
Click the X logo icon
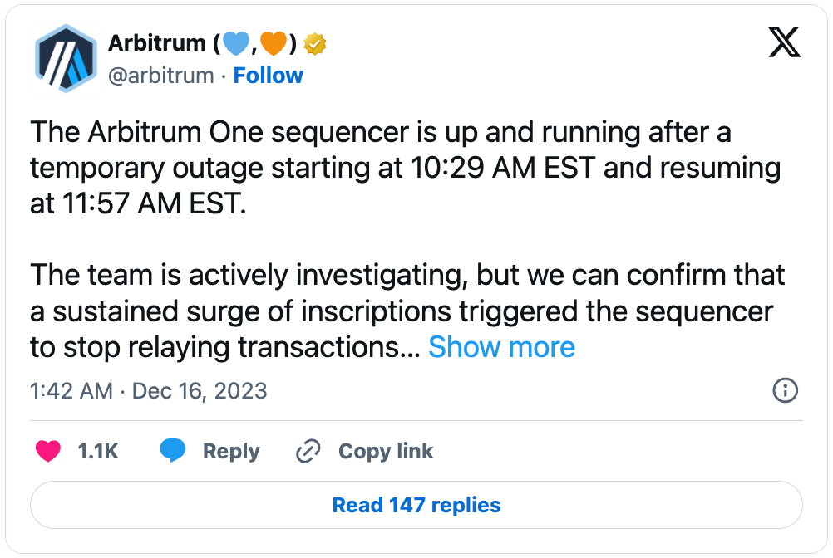click(x=784, y=44)
